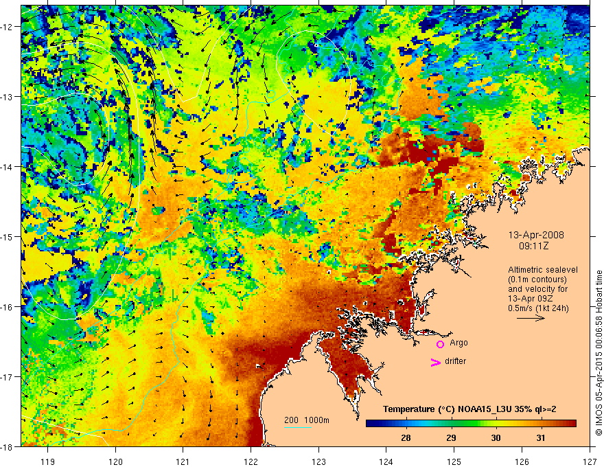Click the 31 color bar value
Image resolution: width=604 pixels, height=467 pixels.
[541, 437]
